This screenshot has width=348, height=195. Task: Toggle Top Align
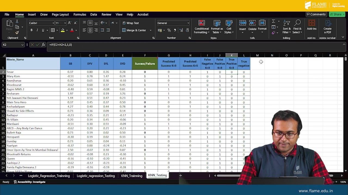pyautogui.click(x=84, y=23)
